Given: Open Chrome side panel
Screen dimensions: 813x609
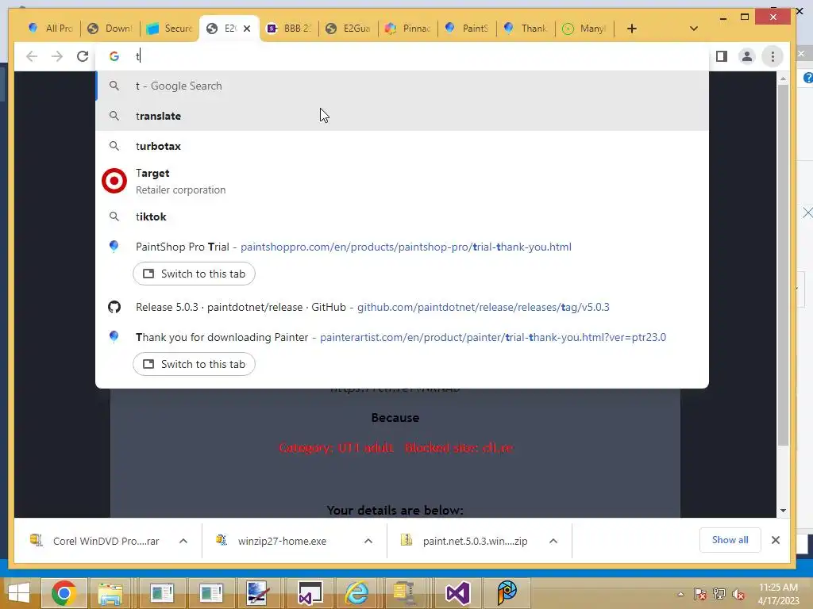Looking at the screenshot, I should [x=721, y=56].
